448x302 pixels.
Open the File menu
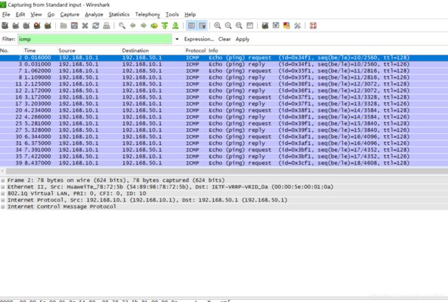pyautogui.click(x=6, y=14)
